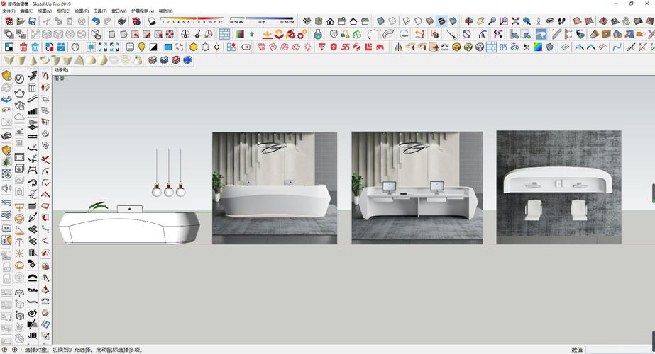Click the yellow hexagon icon
The height and width of the screenshot is (354, 655).
193,47
